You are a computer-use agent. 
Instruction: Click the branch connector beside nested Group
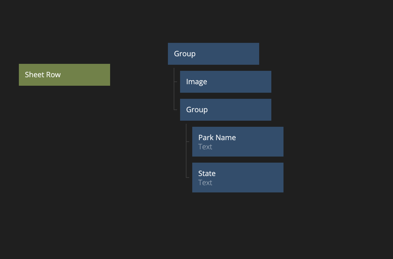coord(175,110)
